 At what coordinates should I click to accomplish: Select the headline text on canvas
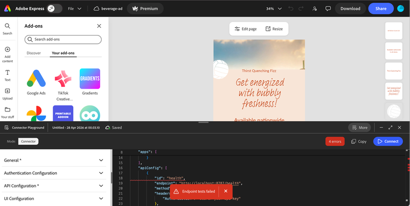(259, 93)
